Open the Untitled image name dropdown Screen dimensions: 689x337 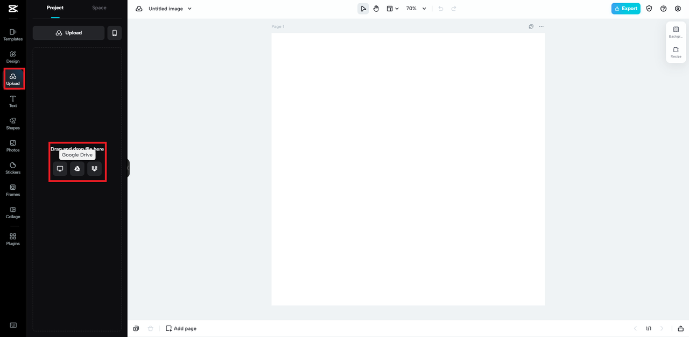170,9
